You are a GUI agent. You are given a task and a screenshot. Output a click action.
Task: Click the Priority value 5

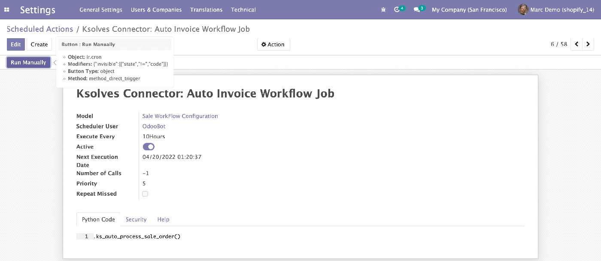(144, 184)
